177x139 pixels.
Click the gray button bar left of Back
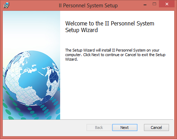click(x=45, y=128)
